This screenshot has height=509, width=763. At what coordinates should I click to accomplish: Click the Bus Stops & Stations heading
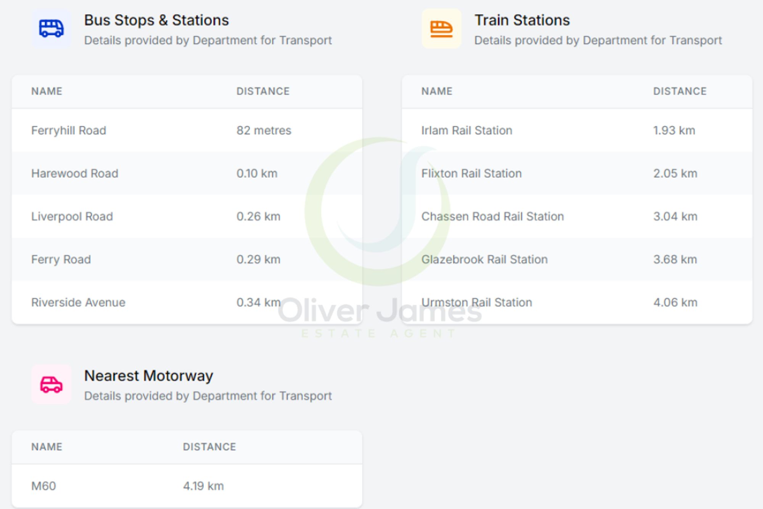(x=156, y=20)
